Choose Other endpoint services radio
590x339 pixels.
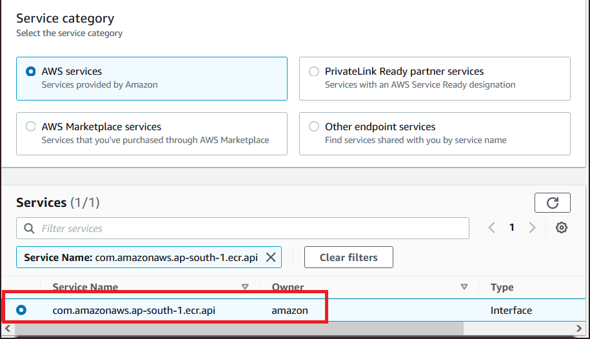[314, 126]
